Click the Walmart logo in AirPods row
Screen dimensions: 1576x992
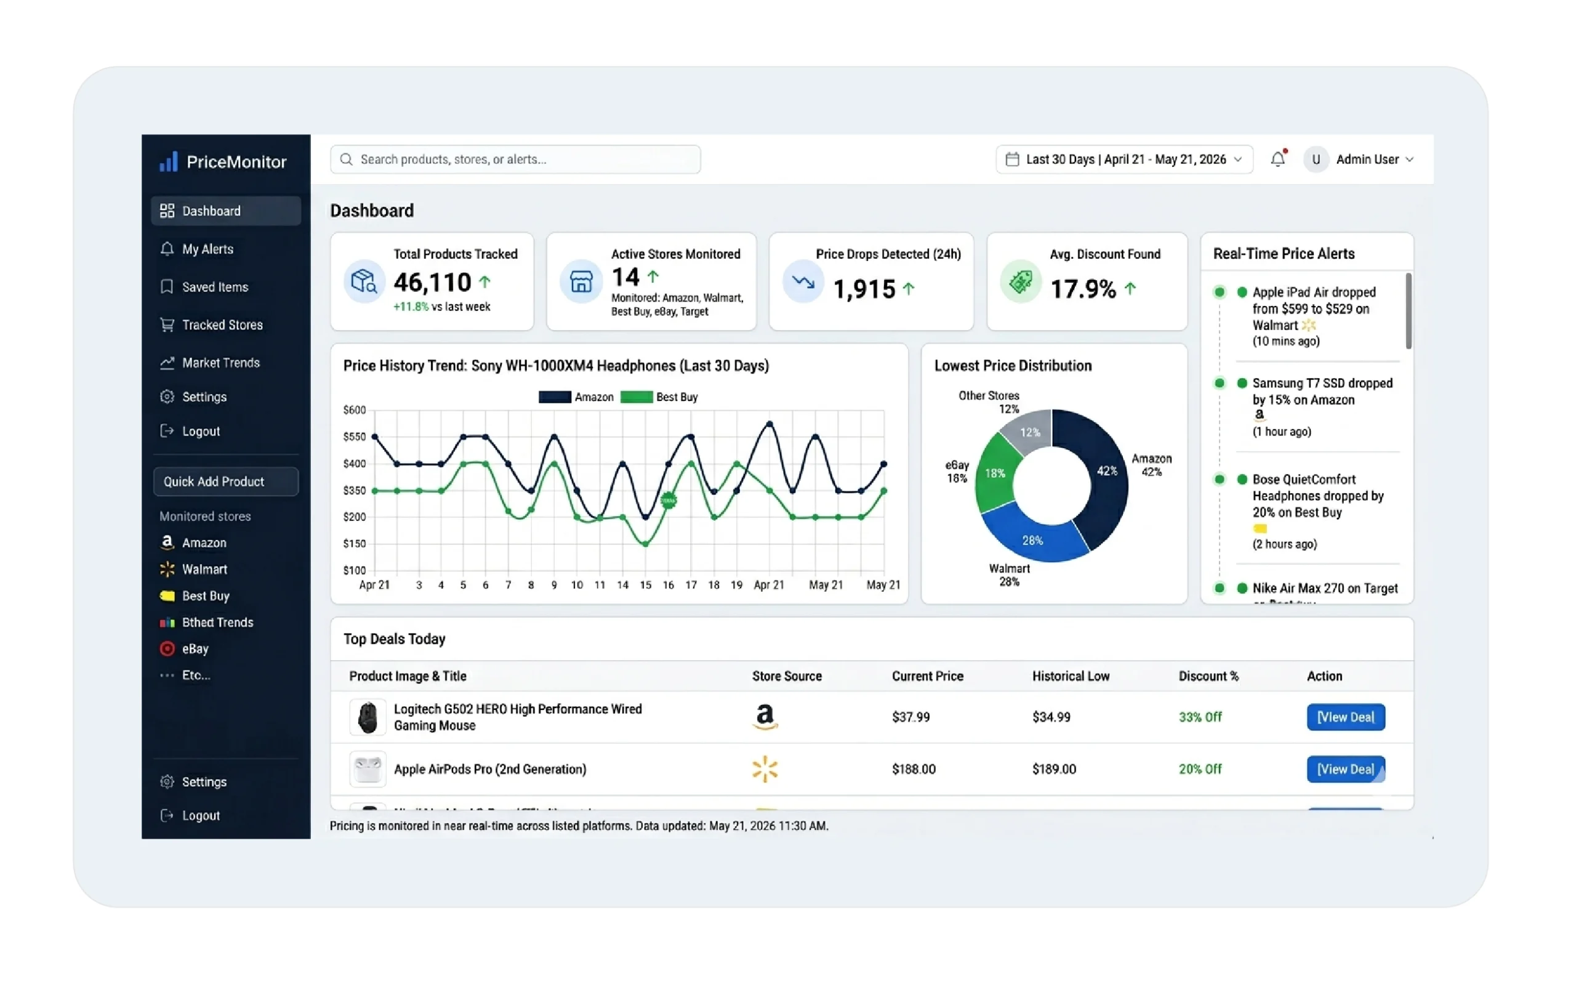pos(765,768)
